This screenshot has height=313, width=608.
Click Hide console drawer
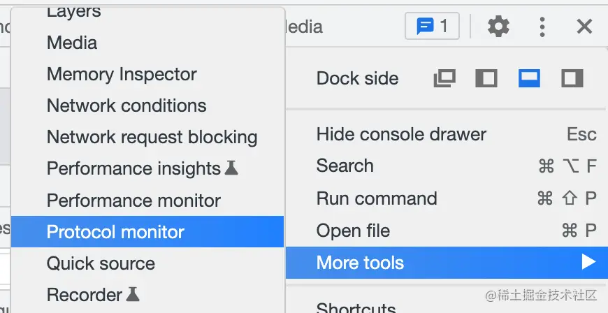pos(401,134)
